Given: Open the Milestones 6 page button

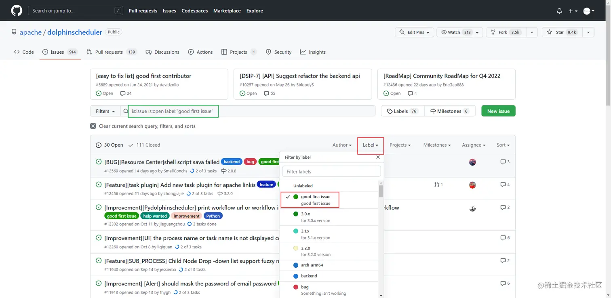Looking at the screenshot, I should click(x=449, y=111).
